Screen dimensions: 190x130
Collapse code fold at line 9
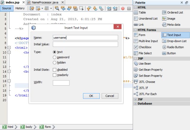[x=9, y=48]
